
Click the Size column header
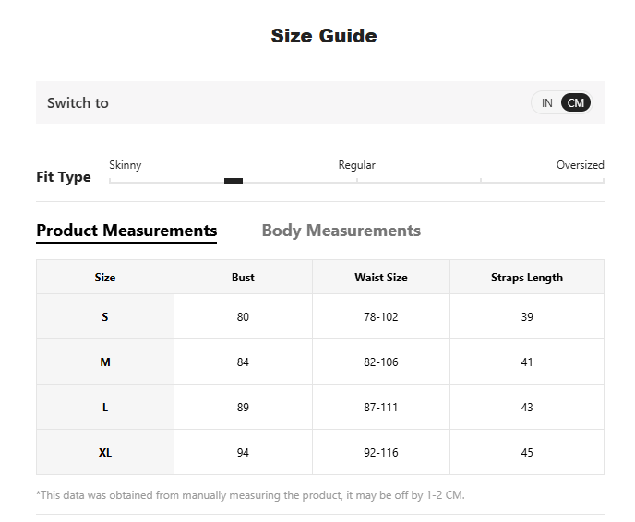pos(105,278)
